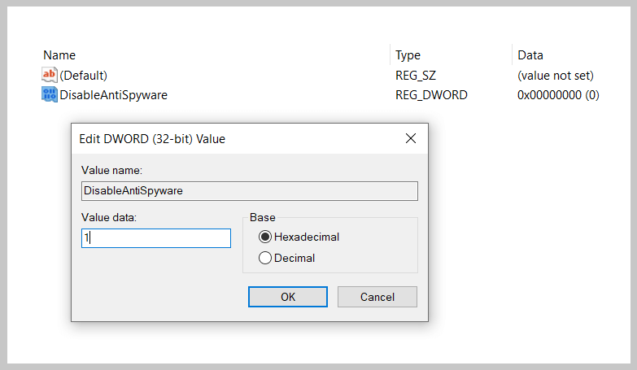Confirm the value with OK
Viewport: 637px width, 370px height.
pos(288,297)
